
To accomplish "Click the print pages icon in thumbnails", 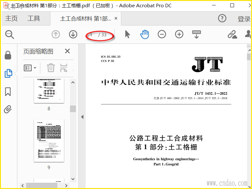I will [x=64, y=68].
